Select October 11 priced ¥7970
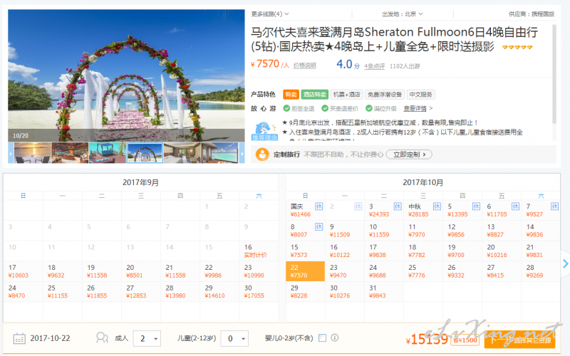This screenshot has height=356, width=570. (x=423, y=230)
